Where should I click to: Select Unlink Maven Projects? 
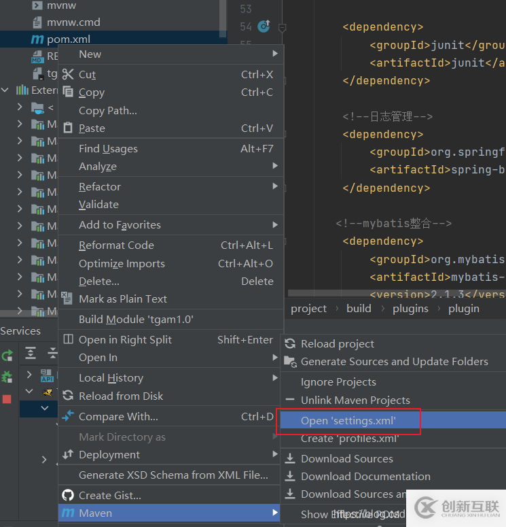tap(355, 401)
